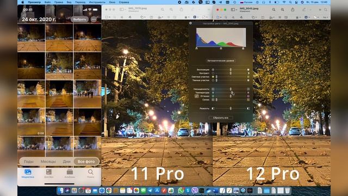Adjust the Exposure slider handle
This screenshot has height=196, width=348.
[x=231, y=70]
